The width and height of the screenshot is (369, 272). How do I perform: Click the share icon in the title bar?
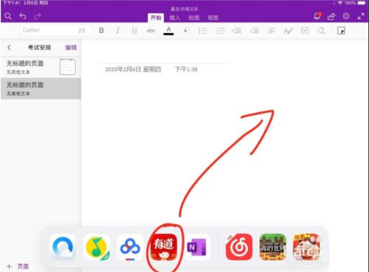pos(332,16)
